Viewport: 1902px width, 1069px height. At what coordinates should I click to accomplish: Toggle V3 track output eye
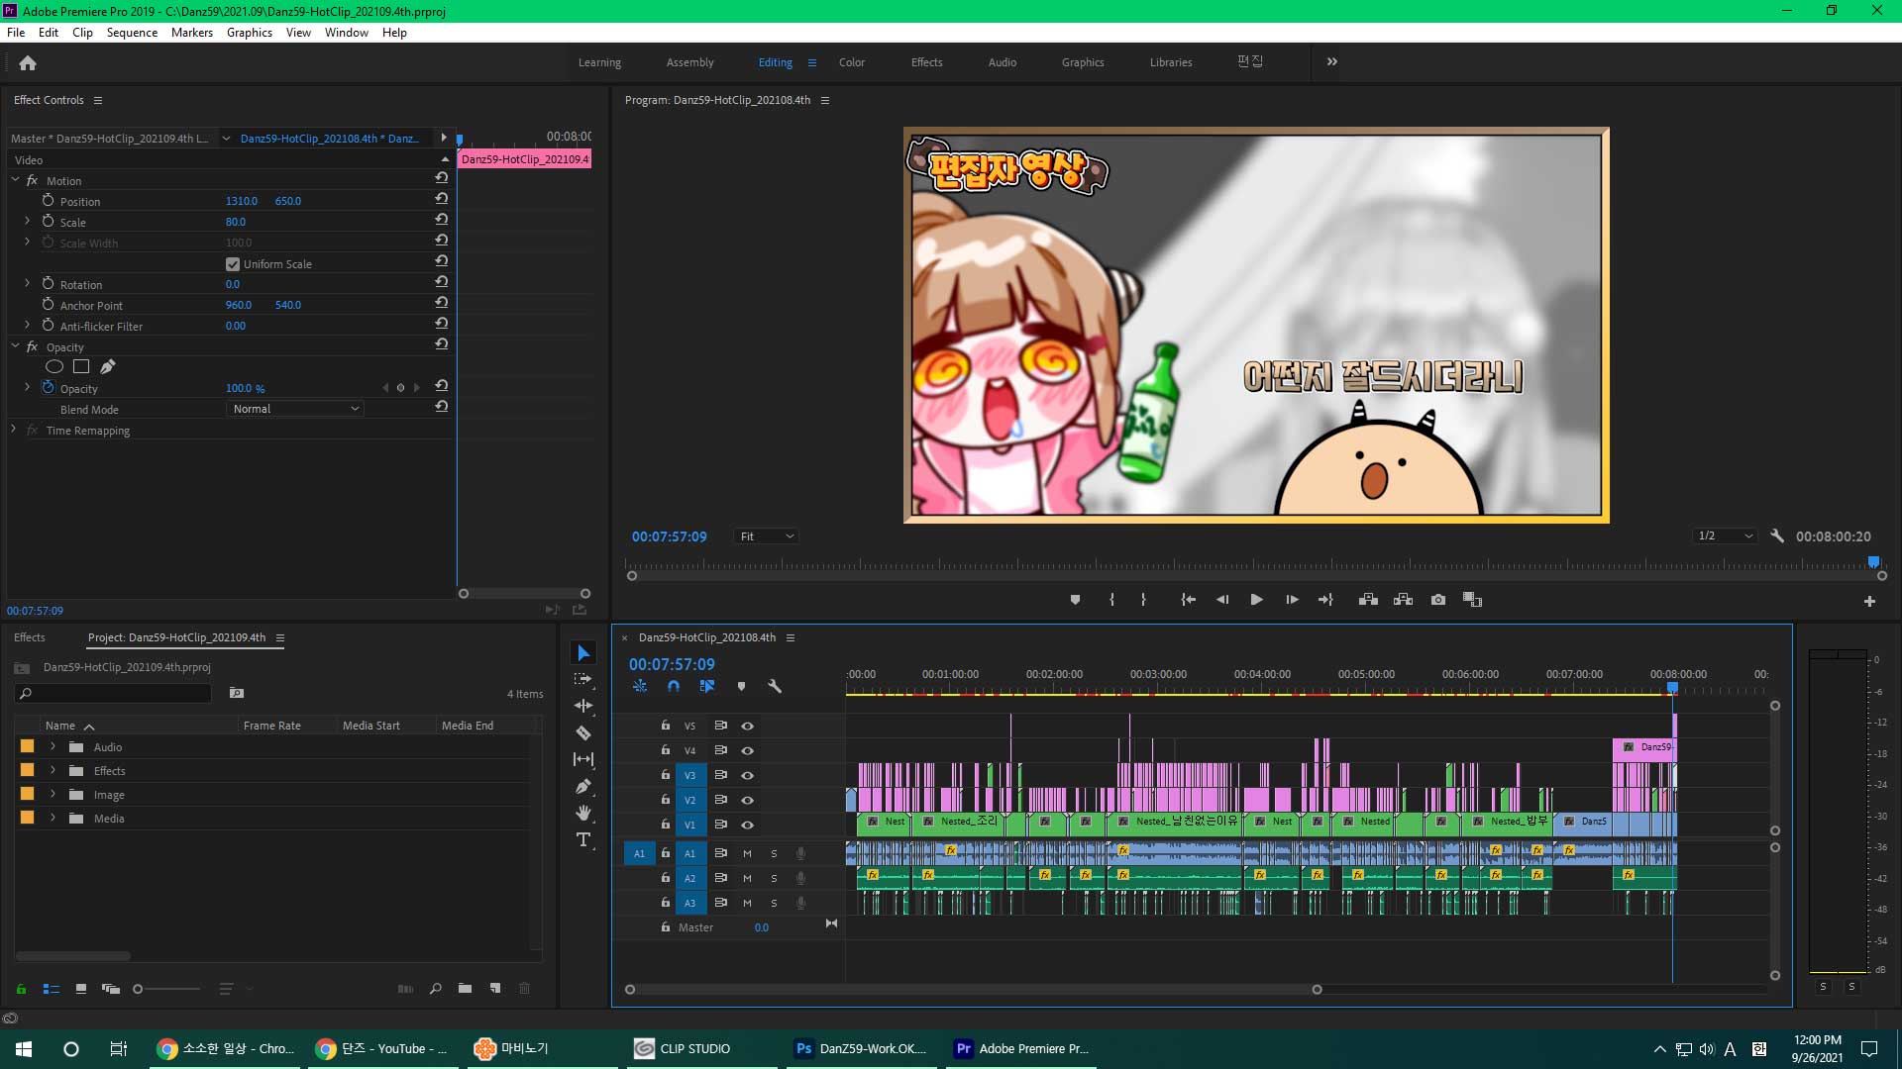748,775
